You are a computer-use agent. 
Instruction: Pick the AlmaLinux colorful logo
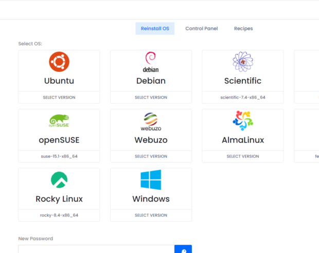242,121
